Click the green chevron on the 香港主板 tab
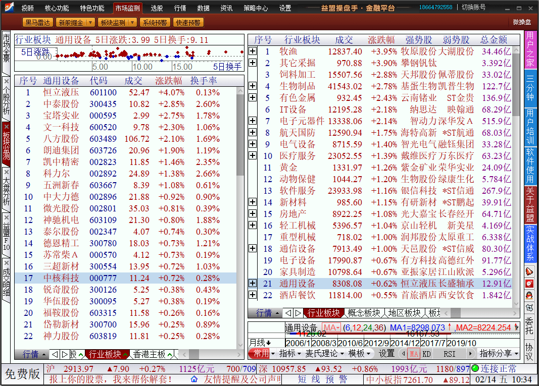The width and height of the screenshot is (539, 386). (x=170, y=355)
